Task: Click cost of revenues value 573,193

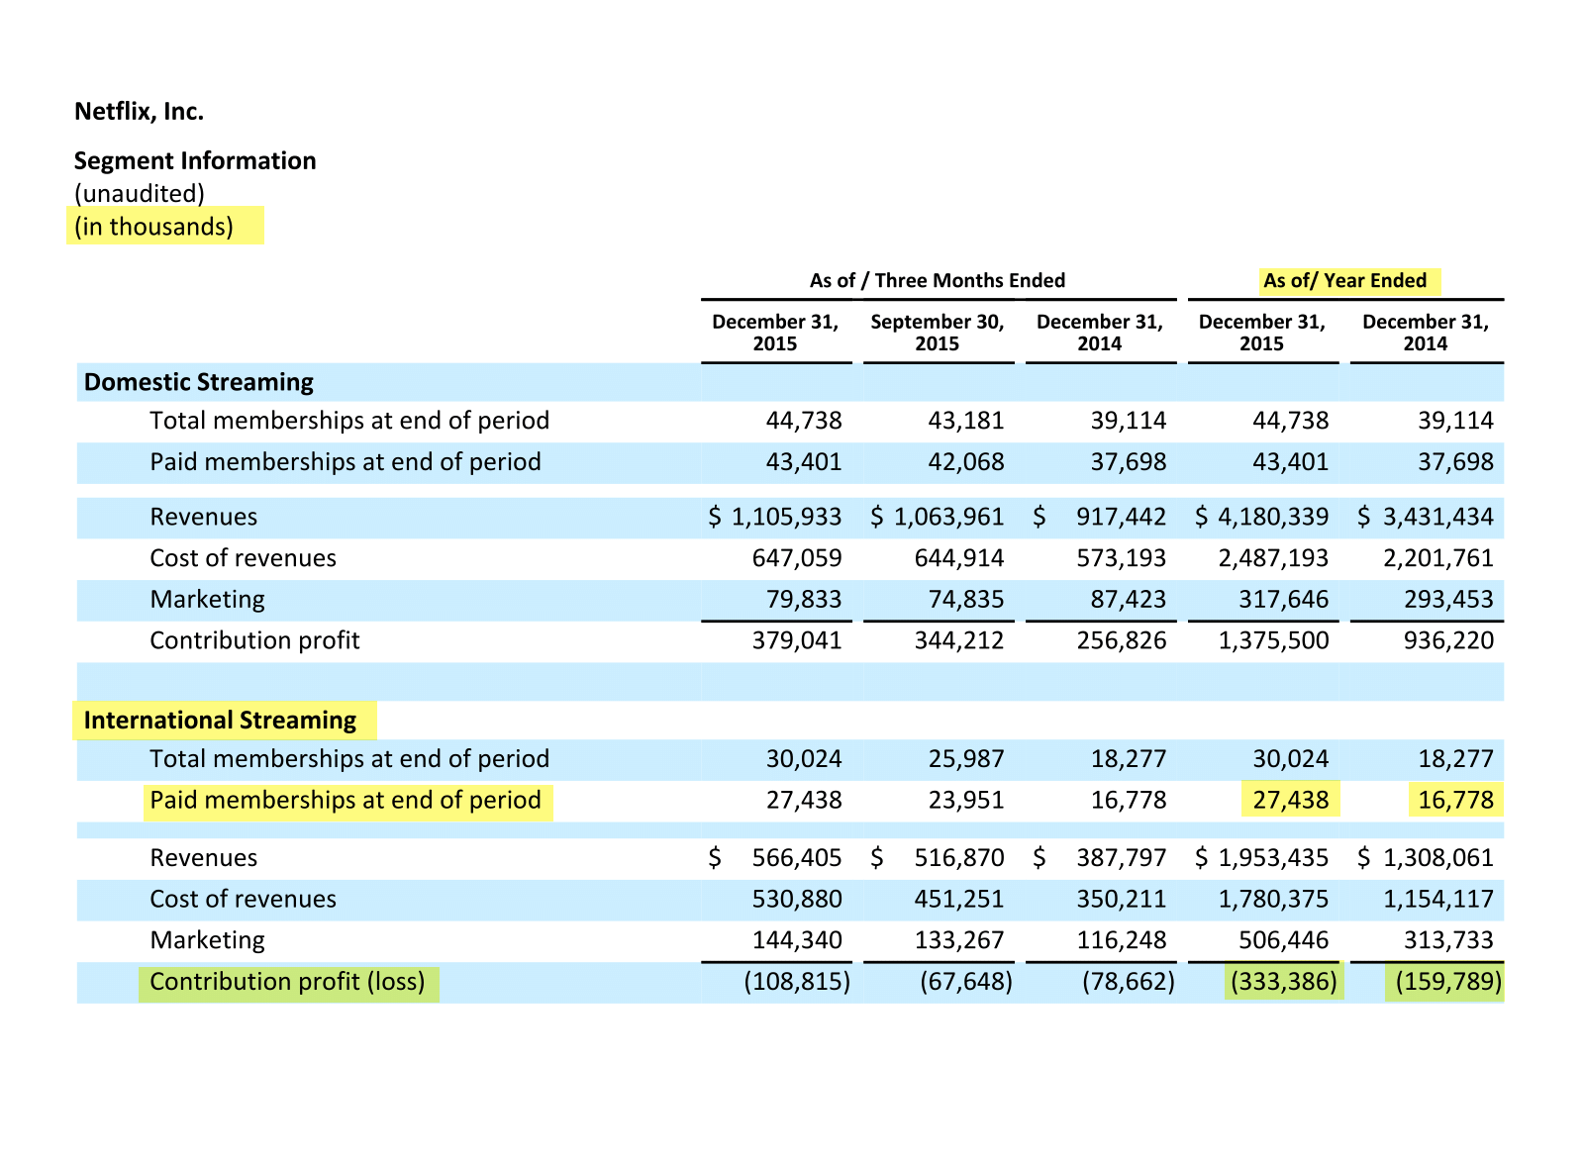Action: click(1122, 558)
